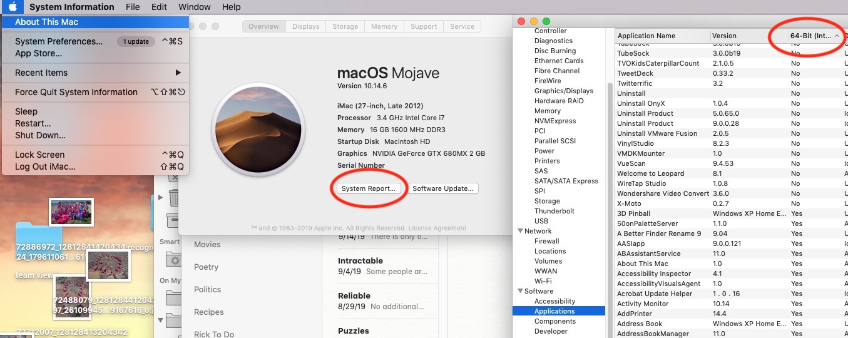This screenshot has height=338, width=848.
Task: Switch to the Displays tab
Action: pyautogui.click(x=305, y=26)
